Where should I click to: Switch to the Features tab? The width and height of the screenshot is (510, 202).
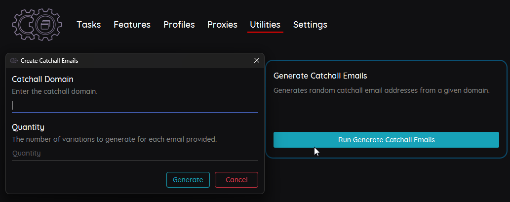click(132, 24)
